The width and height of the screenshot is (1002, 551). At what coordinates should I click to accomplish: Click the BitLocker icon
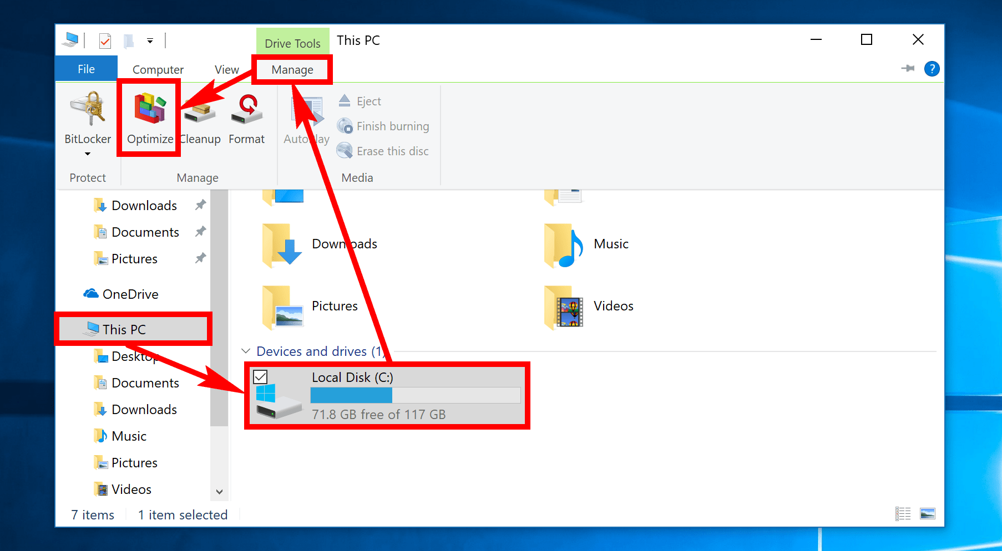pyautogui.click(x=87, y=108)
